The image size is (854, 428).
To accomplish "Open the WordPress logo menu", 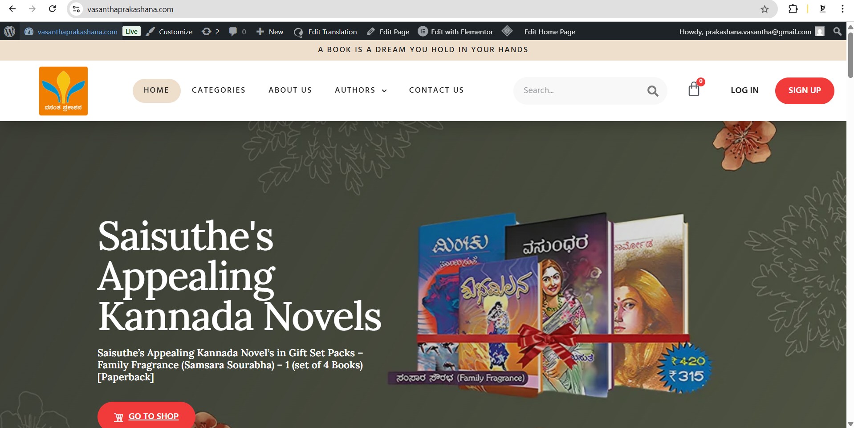I will (9, 32).
